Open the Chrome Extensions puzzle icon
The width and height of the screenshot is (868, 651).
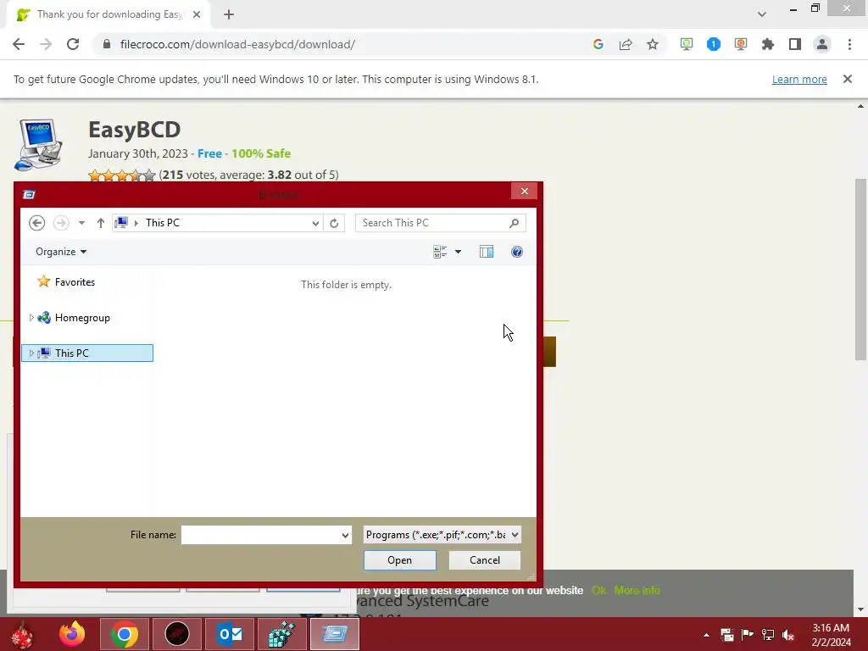(768, 44)
